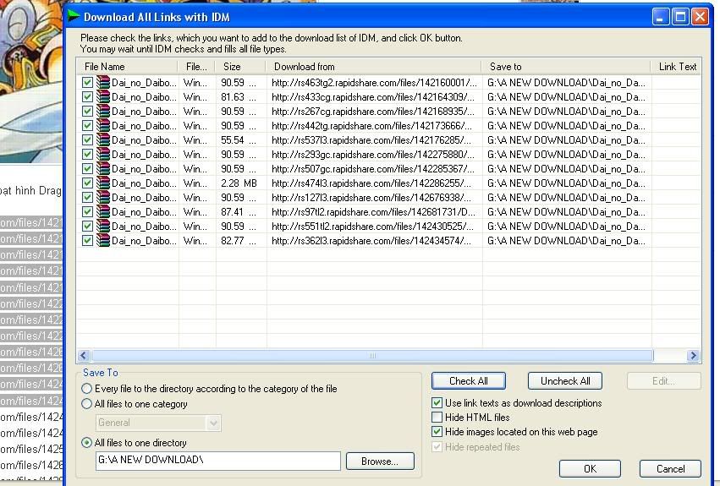Open the General category dropdown
The width and height of the screenshot is (720, 486).
(x=213, y=423)
